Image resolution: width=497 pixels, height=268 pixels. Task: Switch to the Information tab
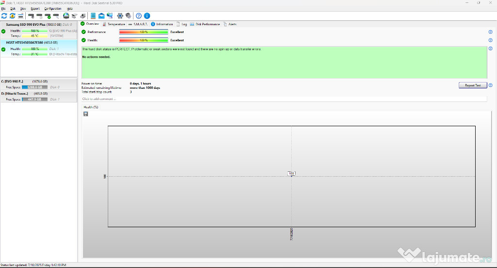pos(162,24)
